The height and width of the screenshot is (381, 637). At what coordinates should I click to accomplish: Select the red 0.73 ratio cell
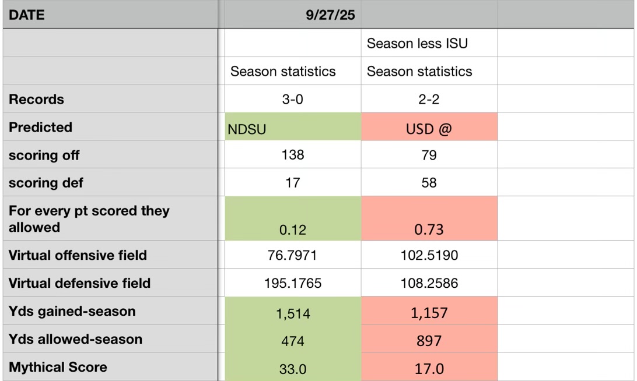[x=429, y=219]
